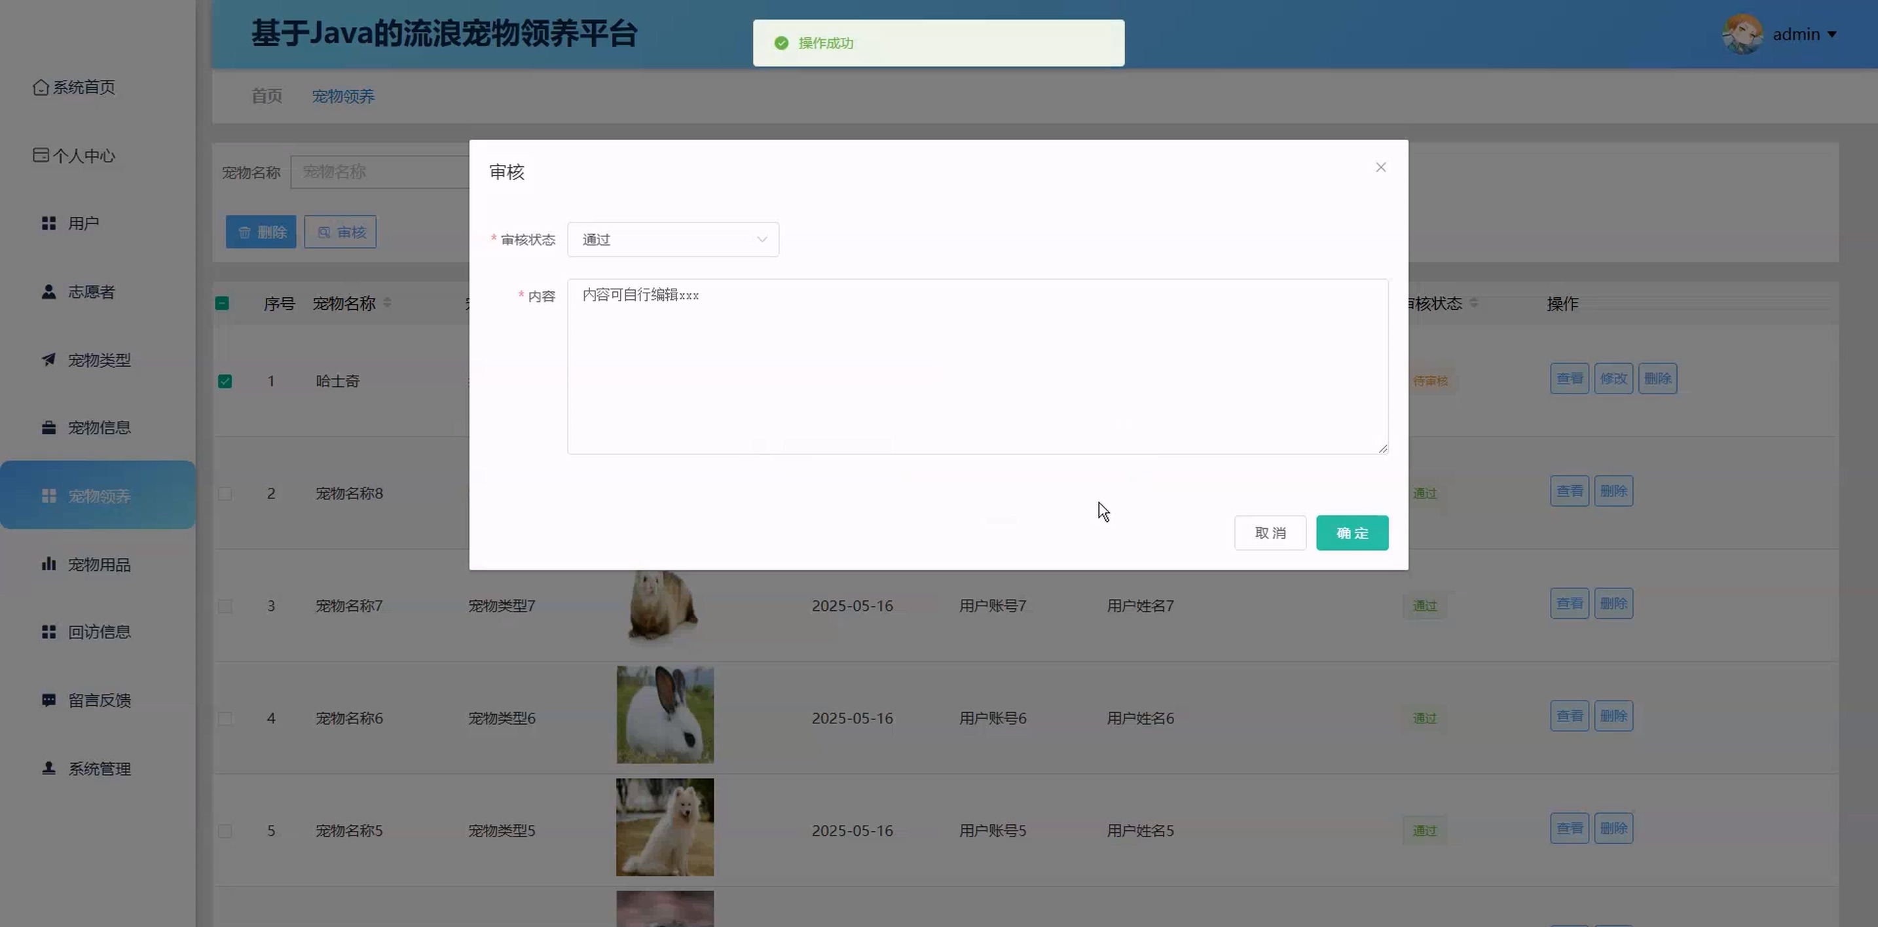Click the home icon beside 系统首页
The height and width of the screenshot is (927, 1878).
[41, 88]
